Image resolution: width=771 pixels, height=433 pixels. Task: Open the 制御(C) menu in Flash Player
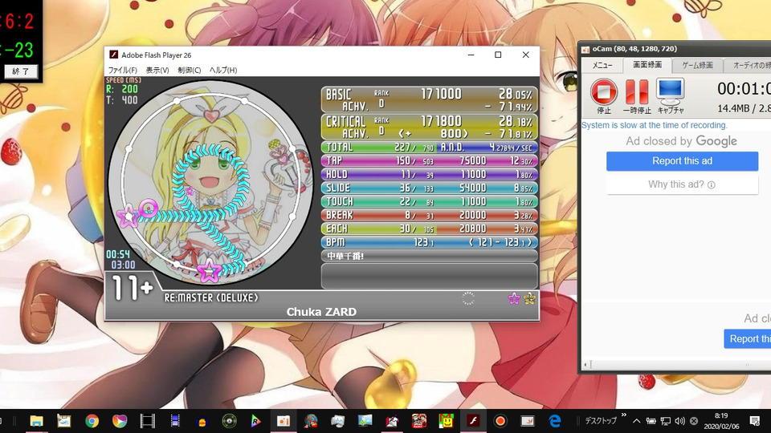point(190,70)
